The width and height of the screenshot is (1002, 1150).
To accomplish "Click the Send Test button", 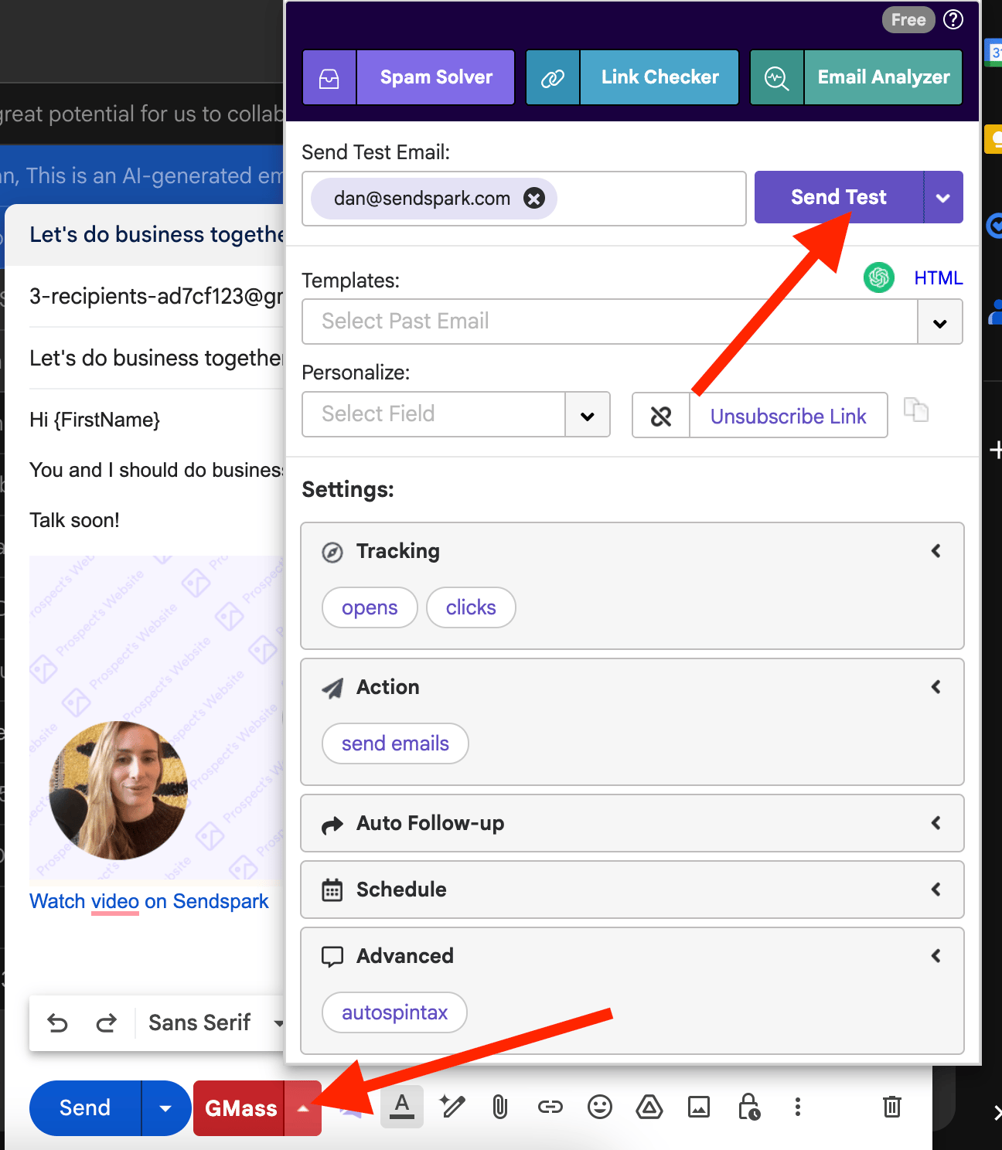I will [839, 197].
